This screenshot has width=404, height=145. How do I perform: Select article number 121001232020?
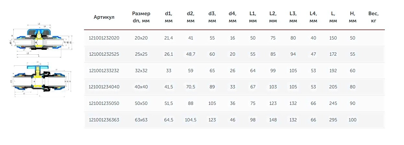click(x=104, y=38)
